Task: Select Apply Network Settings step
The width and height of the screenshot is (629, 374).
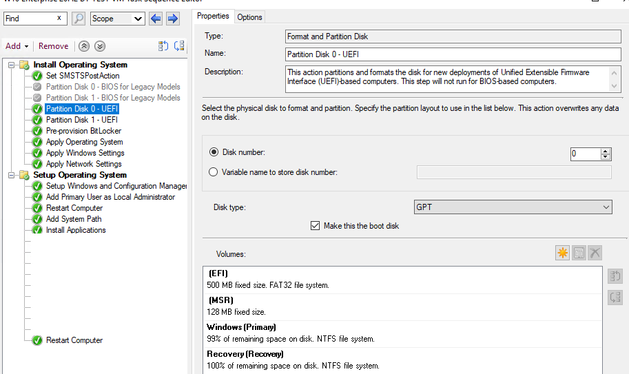Action: tap(83, 164)
